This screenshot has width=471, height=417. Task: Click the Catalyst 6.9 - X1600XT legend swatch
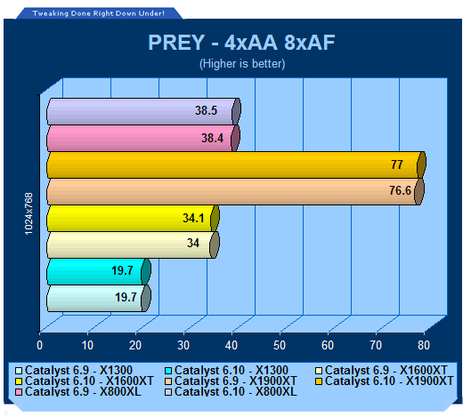click(x=319, y=371)
